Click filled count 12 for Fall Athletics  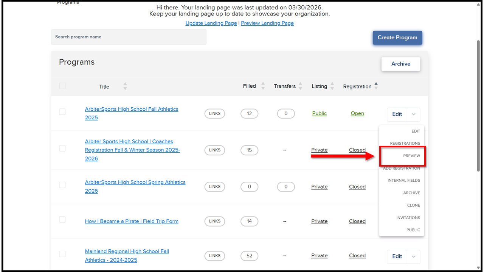pyautogui.click(x=249, y=113)
